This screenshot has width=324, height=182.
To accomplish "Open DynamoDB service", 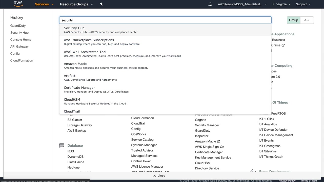I will [x=75, y=157].
